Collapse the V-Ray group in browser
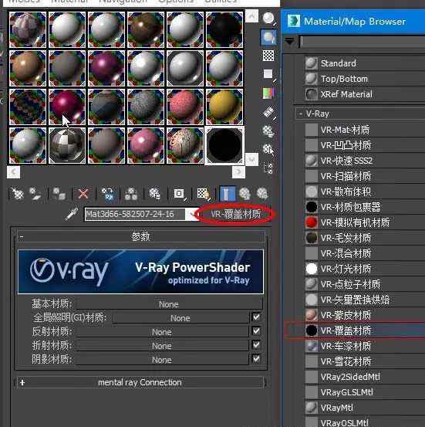The width and height of the screenshot is (425, 427). (301, 114)
